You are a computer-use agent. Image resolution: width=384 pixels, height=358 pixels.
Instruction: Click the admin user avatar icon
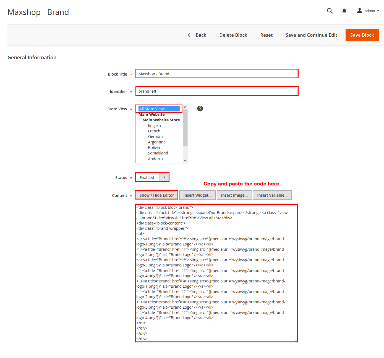[x=359, y=10]
